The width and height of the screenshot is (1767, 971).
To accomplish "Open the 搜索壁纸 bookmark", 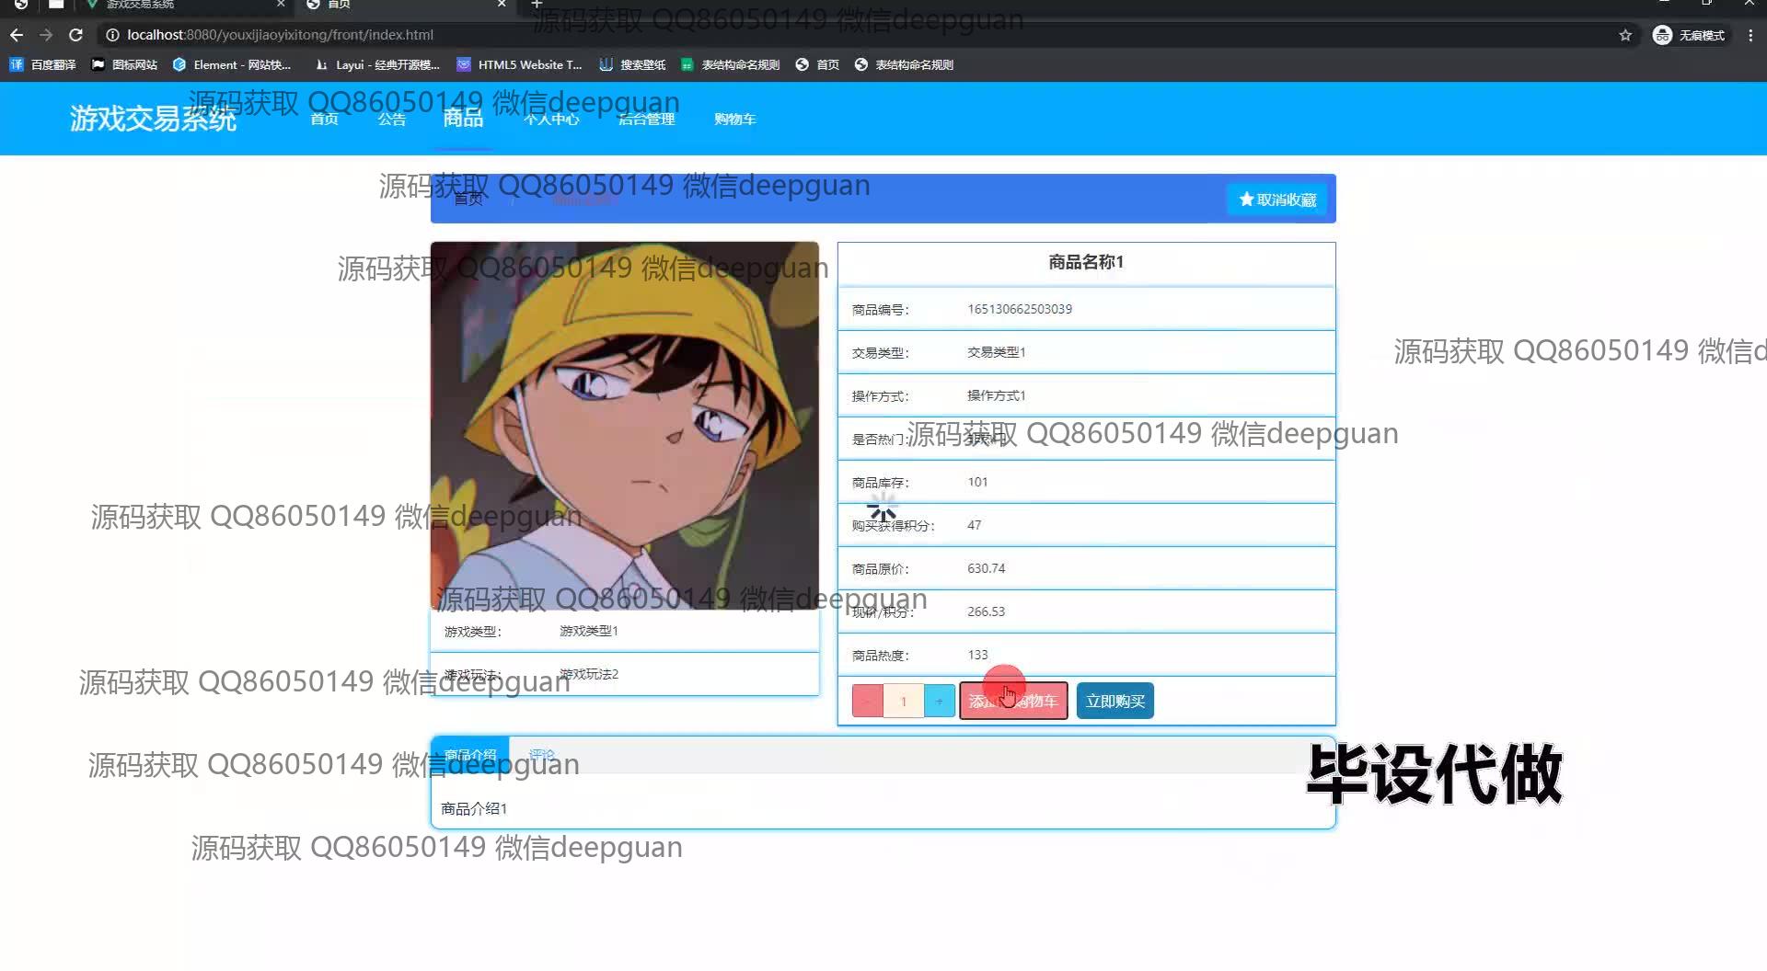I will (632, 64).
